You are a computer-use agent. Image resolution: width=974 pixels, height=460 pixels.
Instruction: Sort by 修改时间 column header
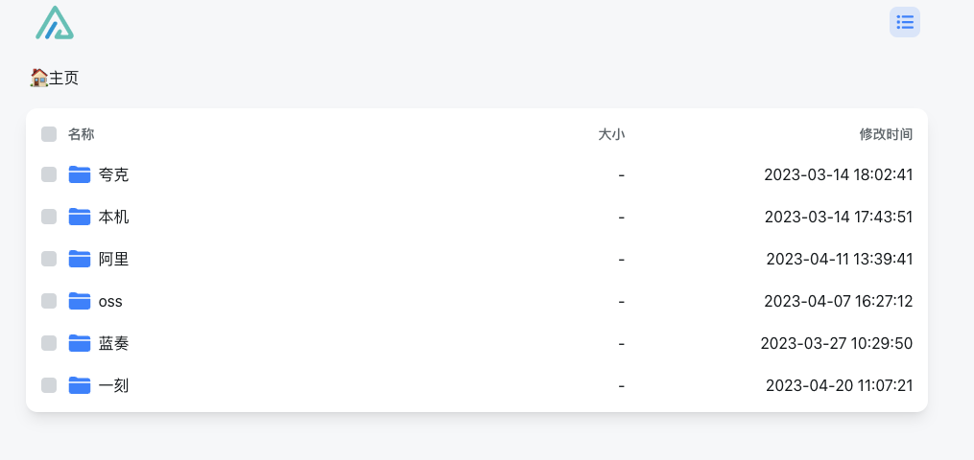(886, 134)
